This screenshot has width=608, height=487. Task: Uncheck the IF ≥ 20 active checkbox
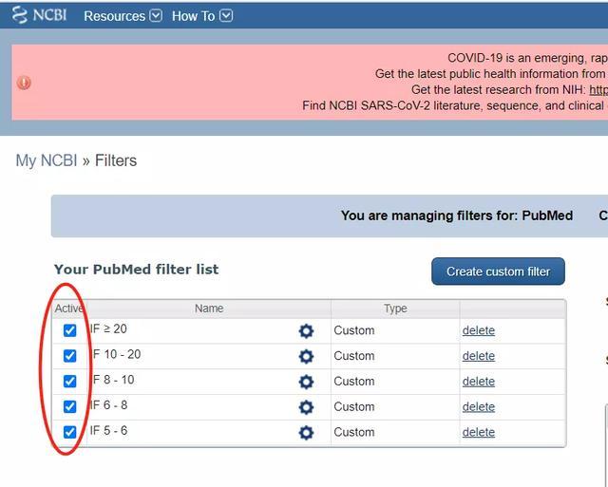coord(69,330)
